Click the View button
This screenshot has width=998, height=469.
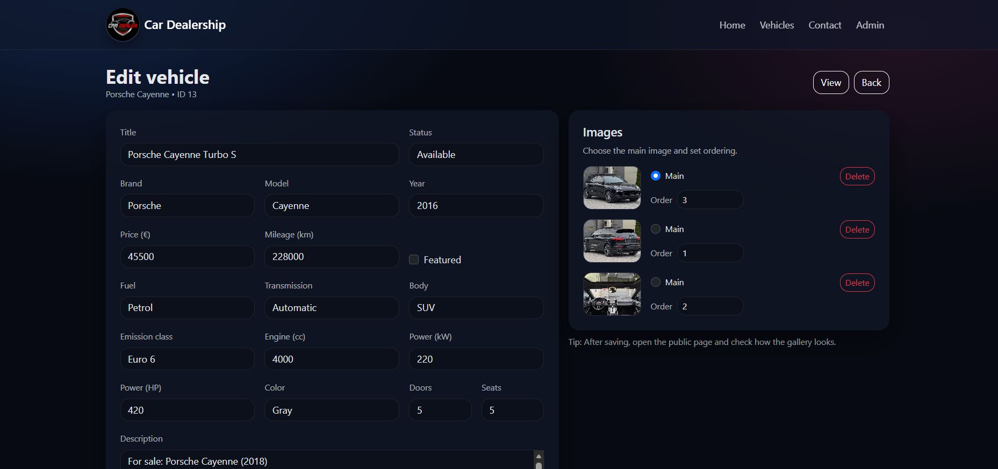[x=831, y=82]
